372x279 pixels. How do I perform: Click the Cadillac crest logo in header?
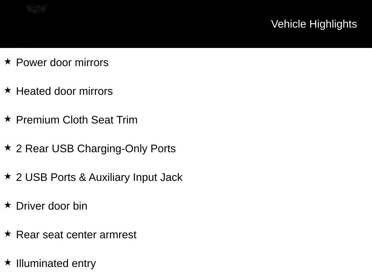pos(36,9)
